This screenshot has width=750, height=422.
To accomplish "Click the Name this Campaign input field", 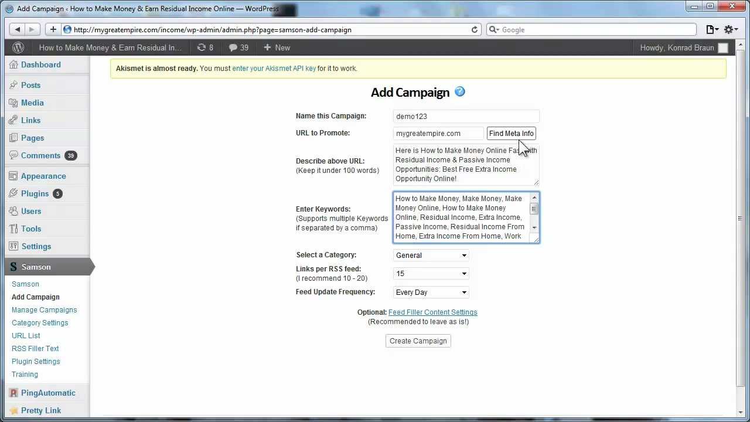I will [x=466, y=116].
